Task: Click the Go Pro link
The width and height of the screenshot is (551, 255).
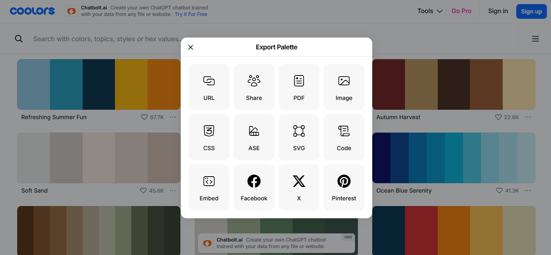Action: coord(461,11)
